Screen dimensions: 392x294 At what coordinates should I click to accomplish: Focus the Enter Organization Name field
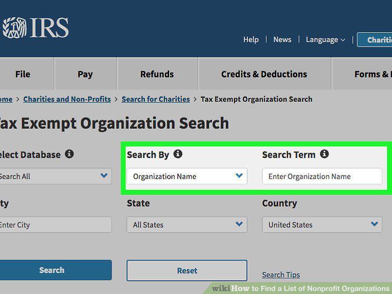(322, 176)
